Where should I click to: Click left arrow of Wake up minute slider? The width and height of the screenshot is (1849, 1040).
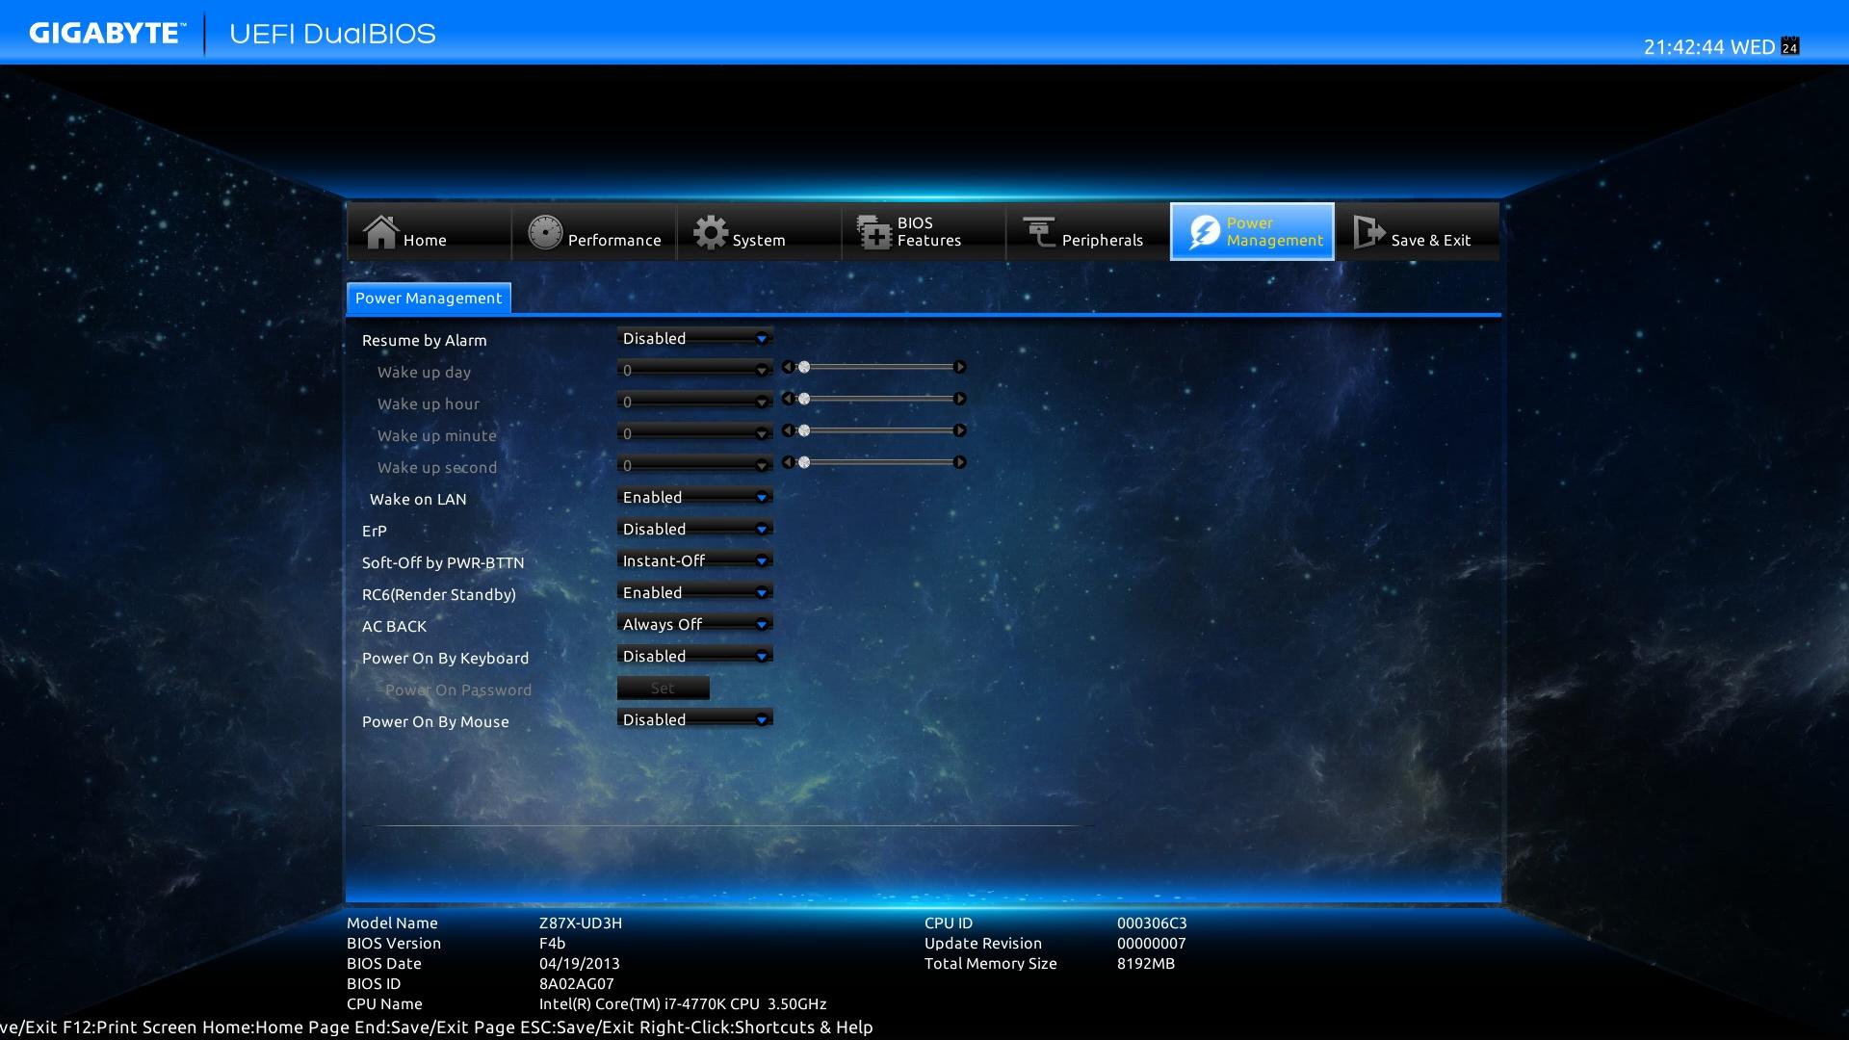(x=788, y=430)
